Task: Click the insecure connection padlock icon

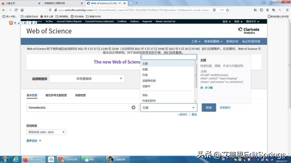Action: [55, 10]
